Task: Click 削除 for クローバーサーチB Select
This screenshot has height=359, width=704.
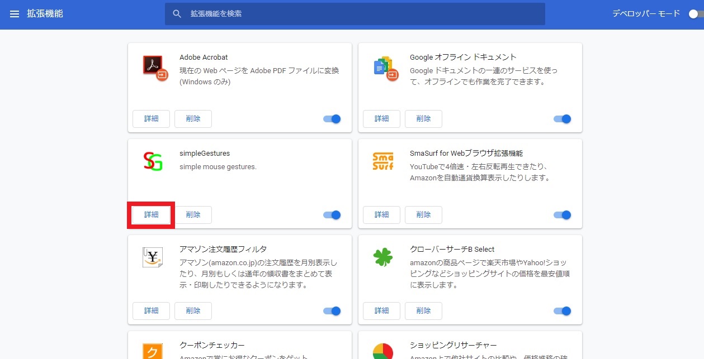Action: click(x=423, y=311)
